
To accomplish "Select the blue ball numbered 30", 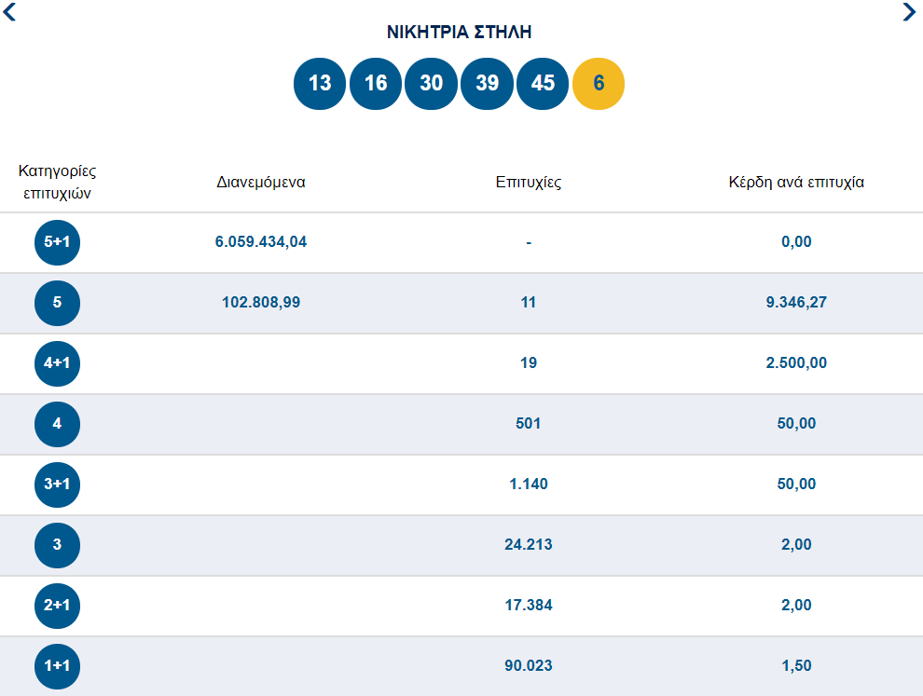I will coord(432,84).
